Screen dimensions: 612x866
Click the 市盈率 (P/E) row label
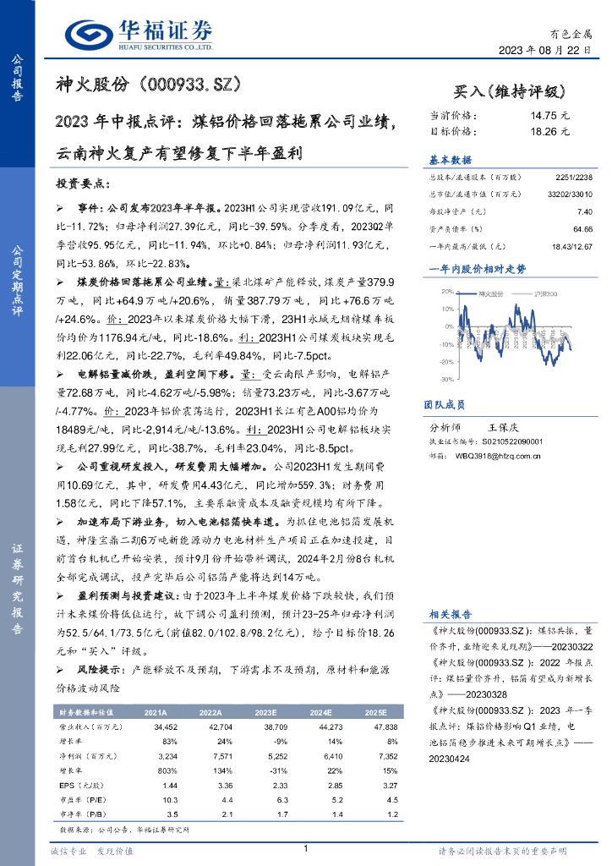point(83,800)
